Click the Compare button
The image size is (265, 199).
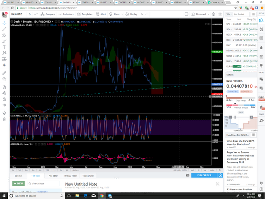tap(48, 14)
